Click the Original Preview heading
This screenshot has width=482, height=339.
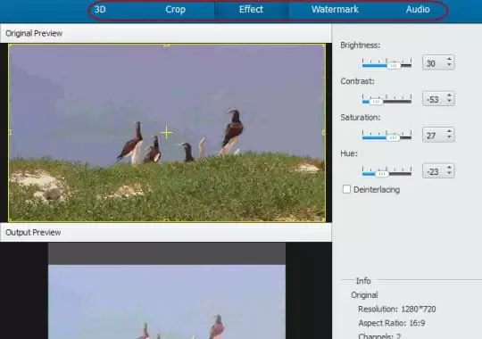coord(34,33)
